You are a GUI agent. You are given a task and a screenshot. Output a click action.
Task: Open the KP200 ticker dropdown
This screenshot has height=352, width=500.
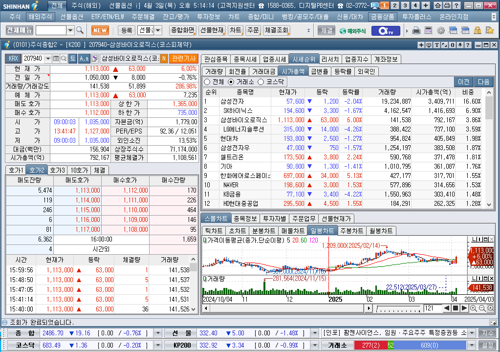315,345
